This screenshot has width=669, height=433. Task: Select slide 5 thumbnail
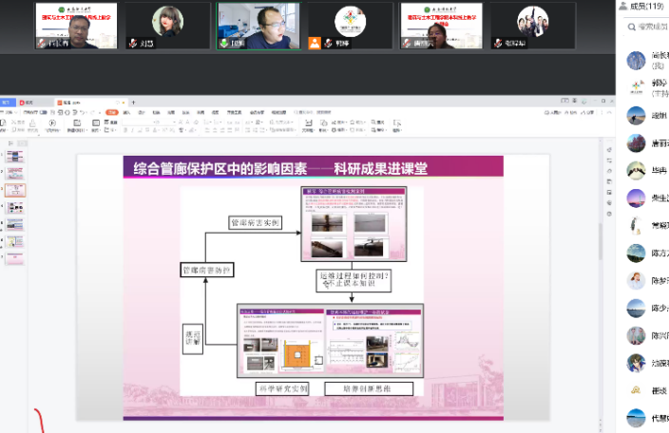pos(15,225)
